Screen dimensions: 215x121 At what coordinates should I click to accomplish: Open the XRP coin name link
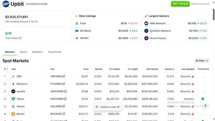click(x=19, y=76)
